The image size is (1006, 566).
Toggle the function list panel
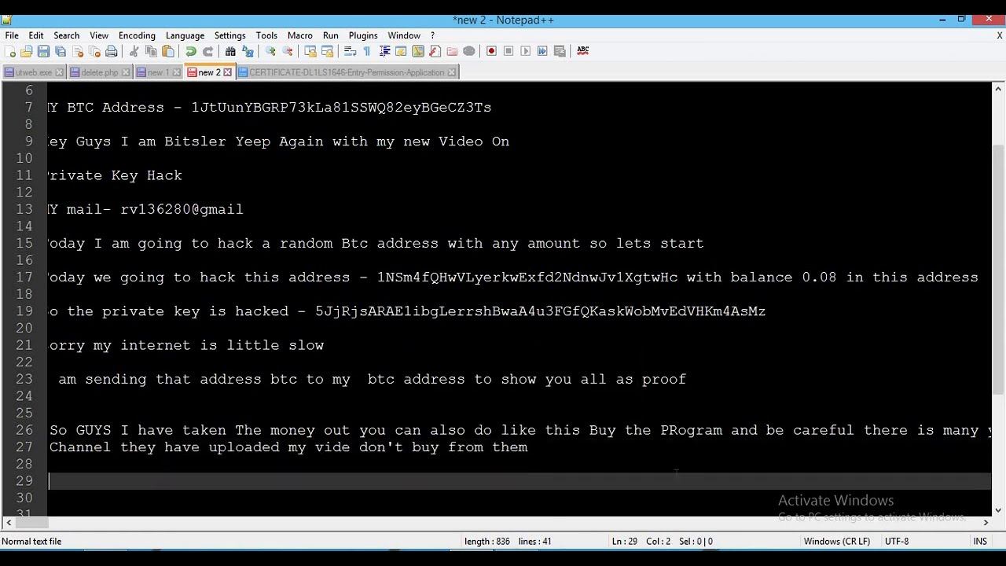point(435,51)
